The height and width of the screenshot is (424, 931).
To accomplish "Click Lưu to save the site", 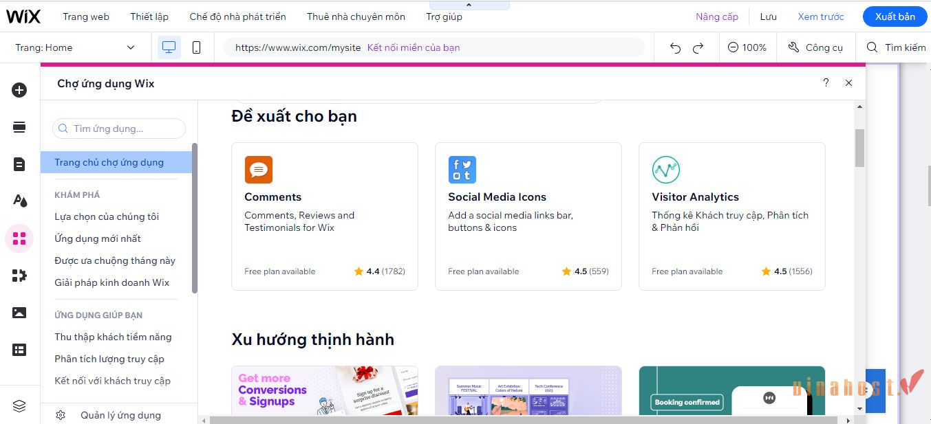I will 769,16.
